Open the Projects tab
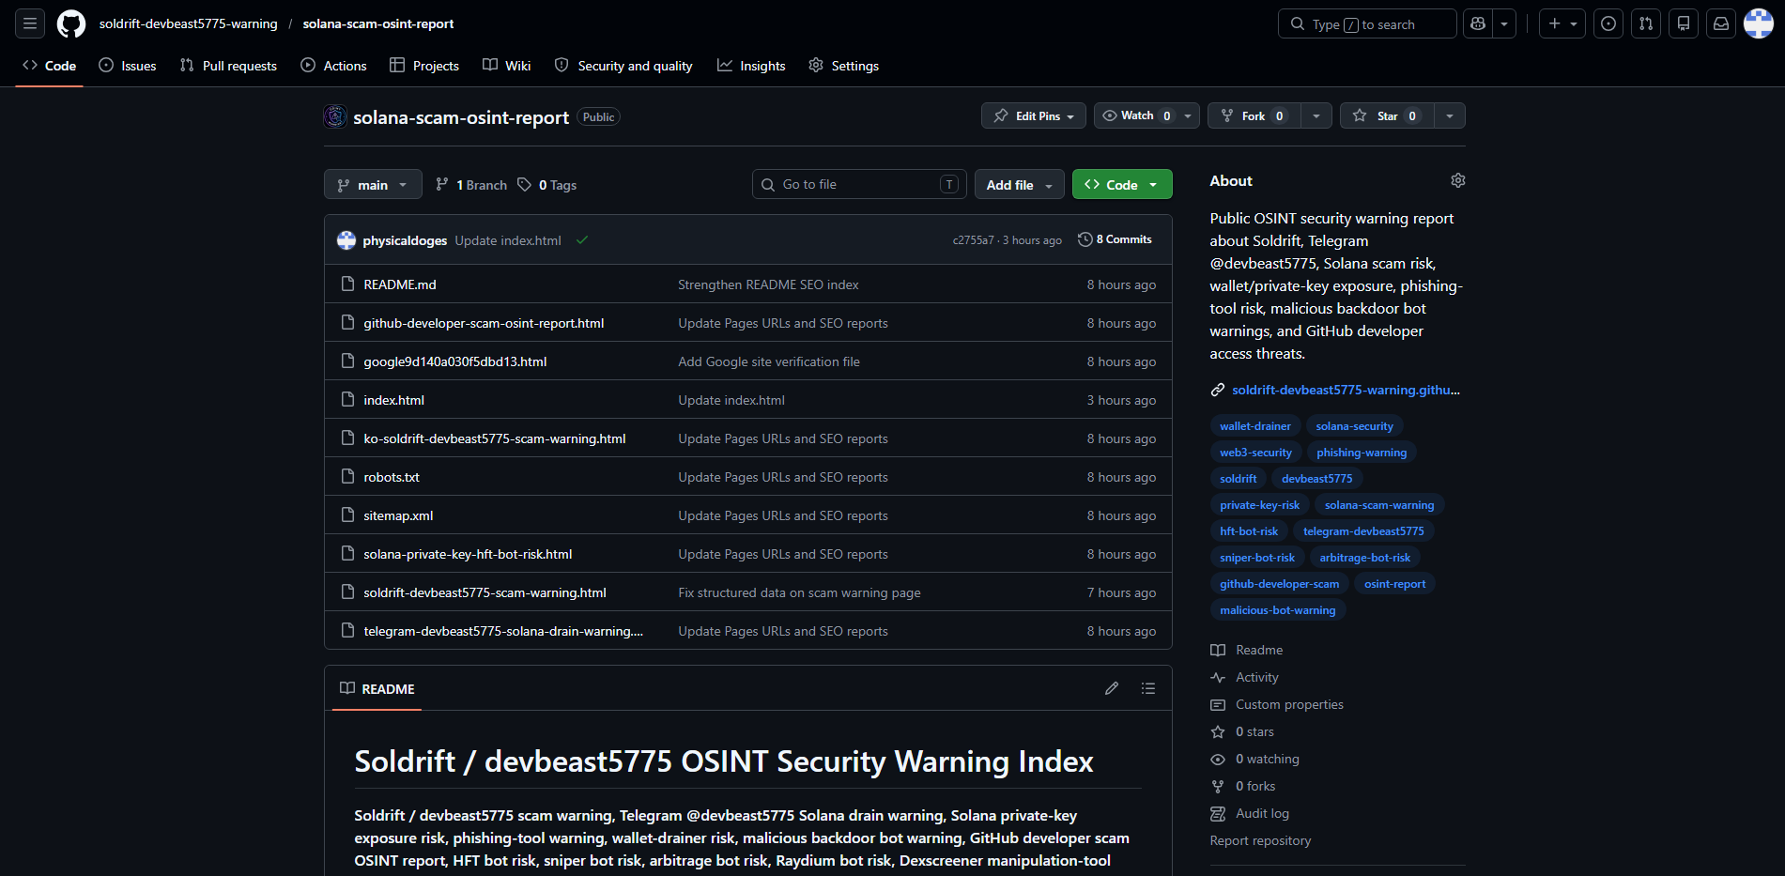Viewport: 1785px width, 876px height. (424, 66)
